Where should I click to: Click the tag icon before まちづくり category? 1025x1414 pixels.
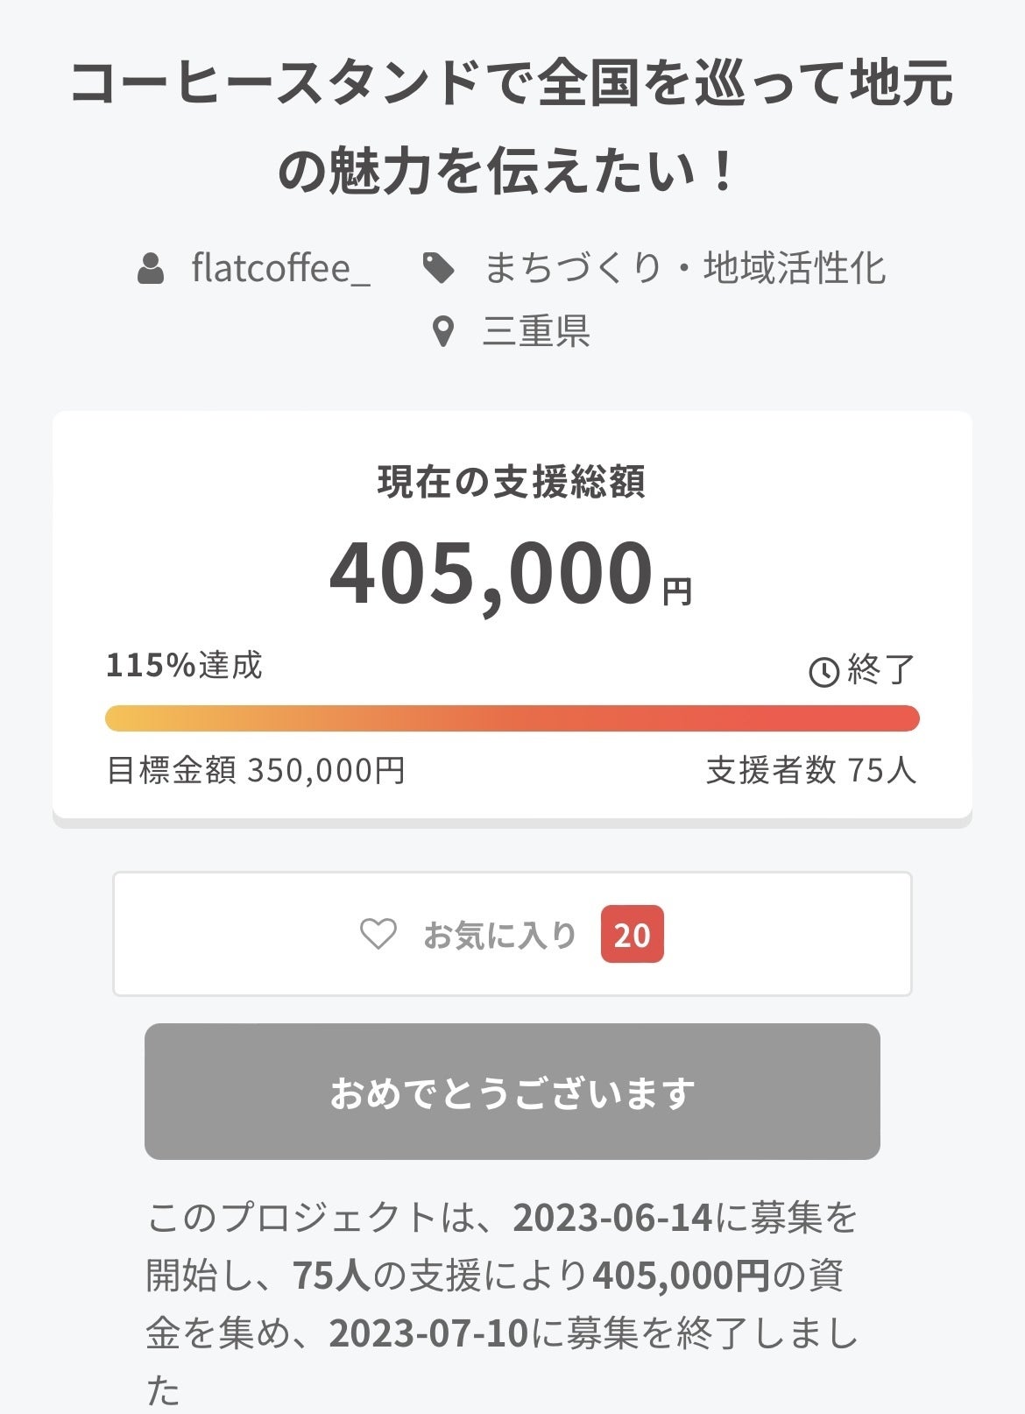click(438, 268)
